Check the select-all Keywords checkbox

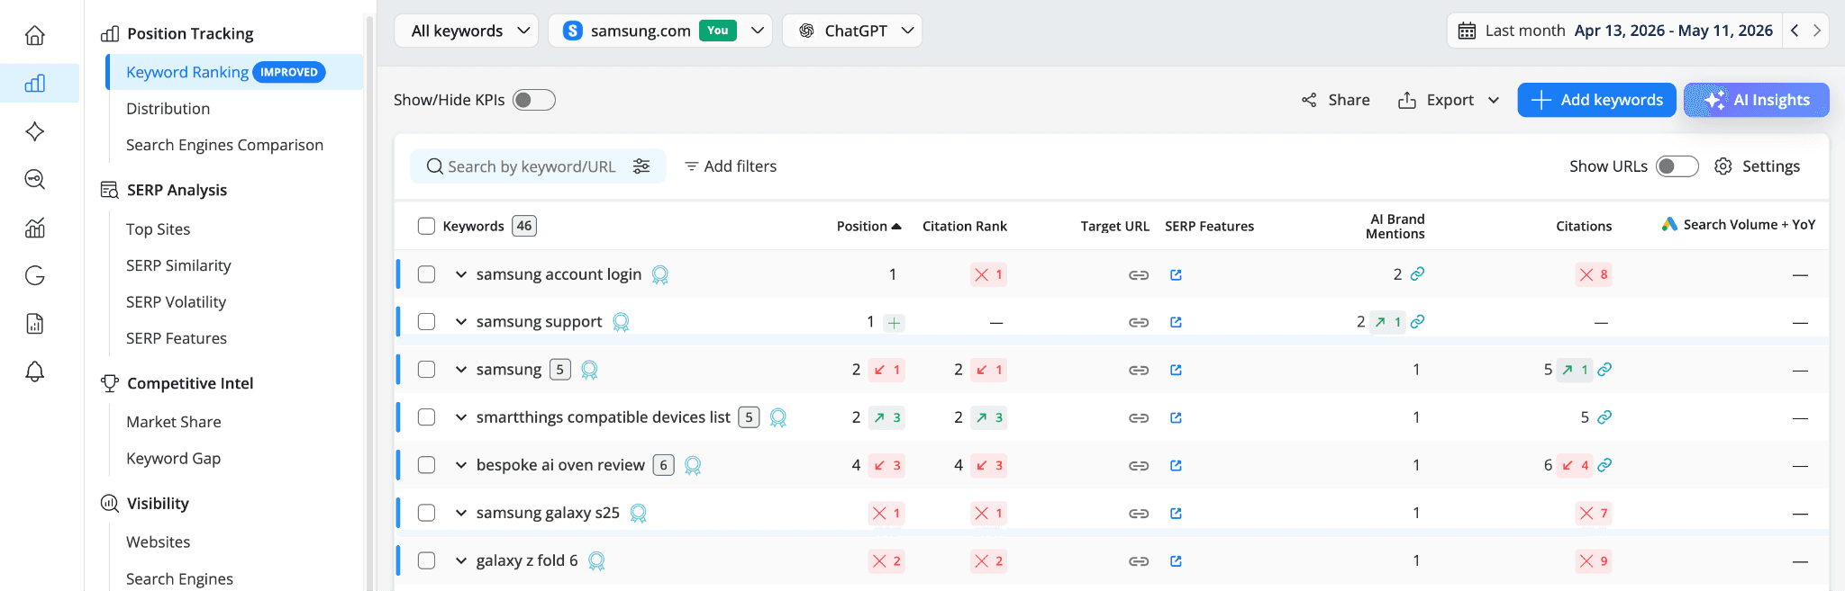(427, 226)
